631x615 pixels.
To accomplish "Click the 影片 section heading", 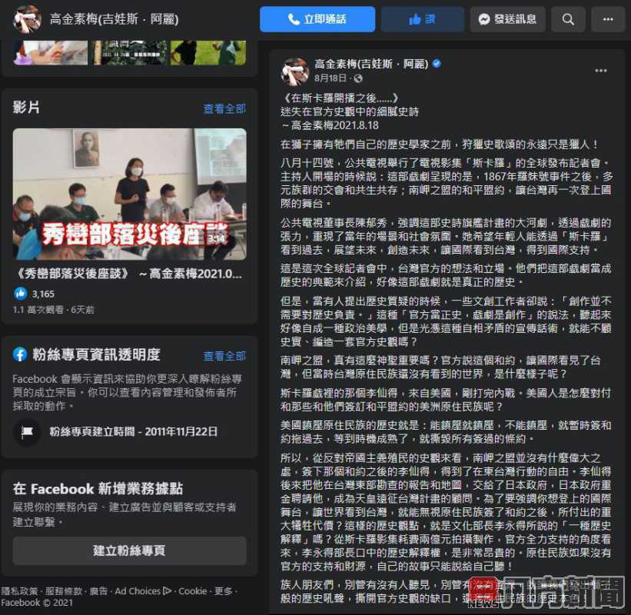I will [x=26, y=108].
